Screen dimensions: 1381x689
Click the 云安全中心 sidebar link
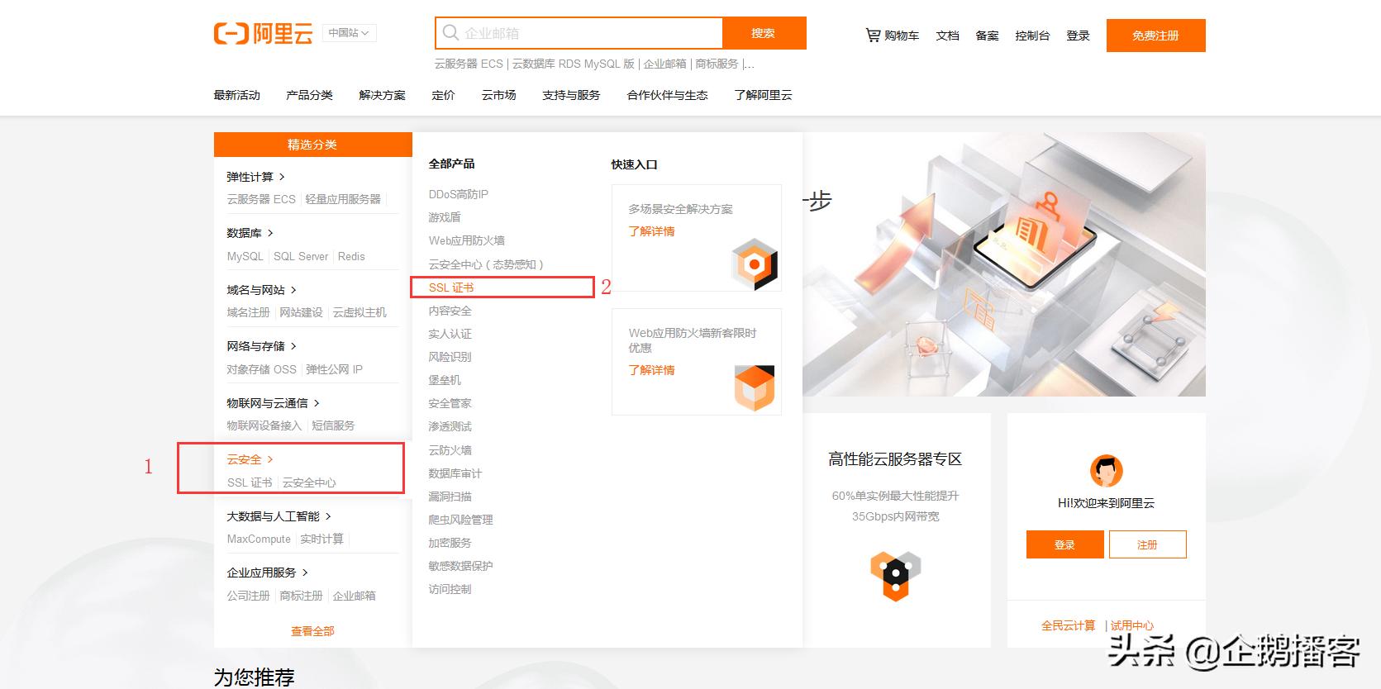coord(309,482)
